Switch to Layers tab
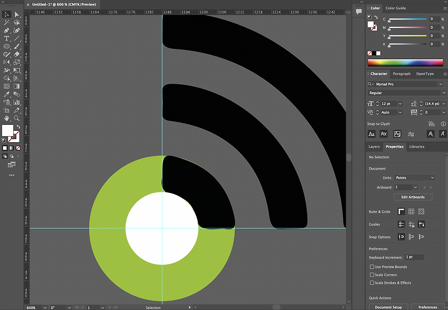Image resolution: width=448 pixels, height=310 pixels. 374,146
